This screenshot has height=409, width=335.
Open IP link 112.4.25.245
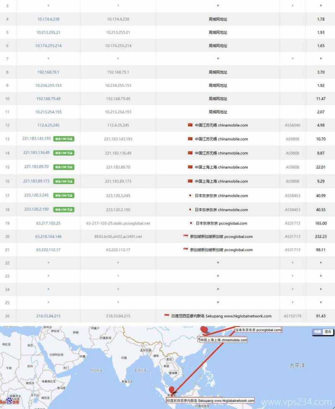click(x=48, y=125)
